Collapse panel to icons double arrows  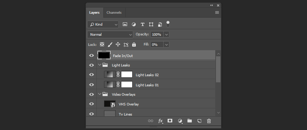[211, 5]
